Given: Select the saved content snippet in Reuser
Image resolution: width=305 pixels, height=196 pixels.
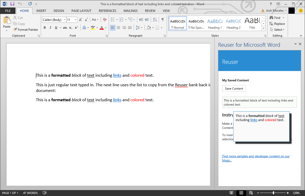Looking at the screenshot, I should (259, 102).
